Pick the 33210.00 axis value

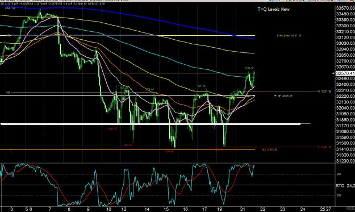click(x=345, y=32)
